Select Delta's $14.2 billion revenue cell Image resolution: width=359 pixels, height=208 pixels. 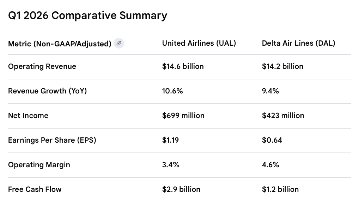[x=282, y=66]
